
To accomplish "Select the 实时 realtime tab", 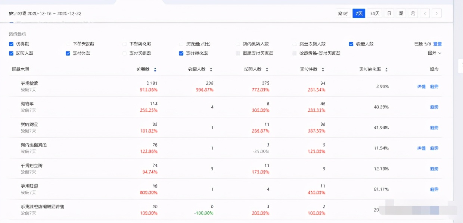I will click(343, 13).
